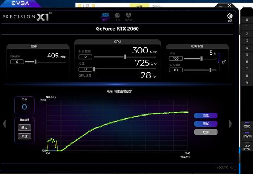Click the rightmost point on voltage-frequency curve
Screen dimensions: 253x174
(x=187, y=112)
